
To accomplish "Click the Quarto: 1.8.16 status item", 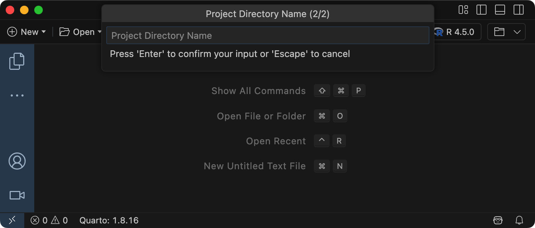I will (x=109, y=220).
